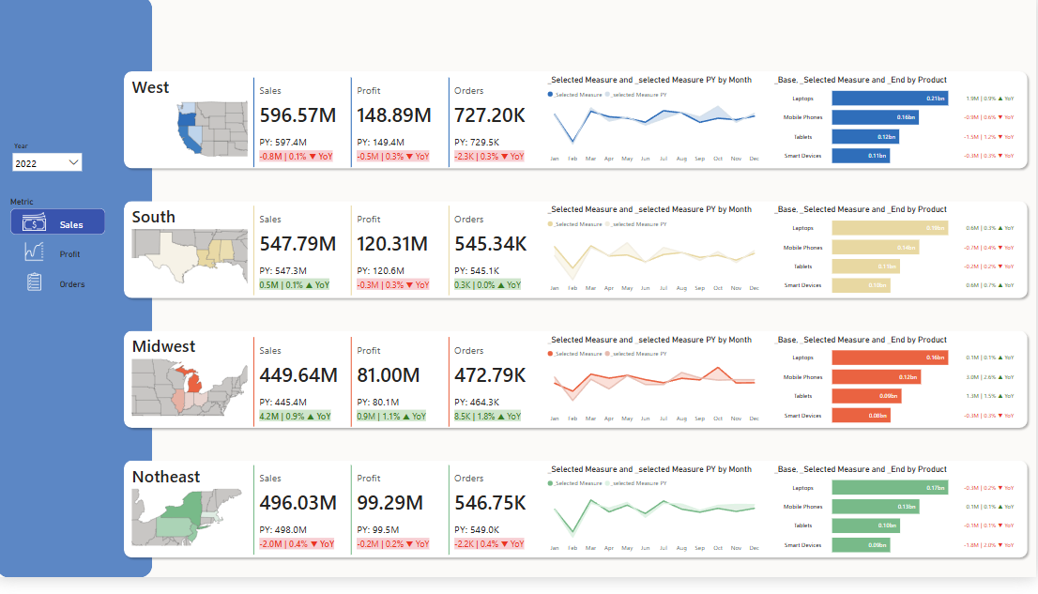Click the Orders clipboard icon
This screenshot has width=1038, height=594.
click(34, 282)
